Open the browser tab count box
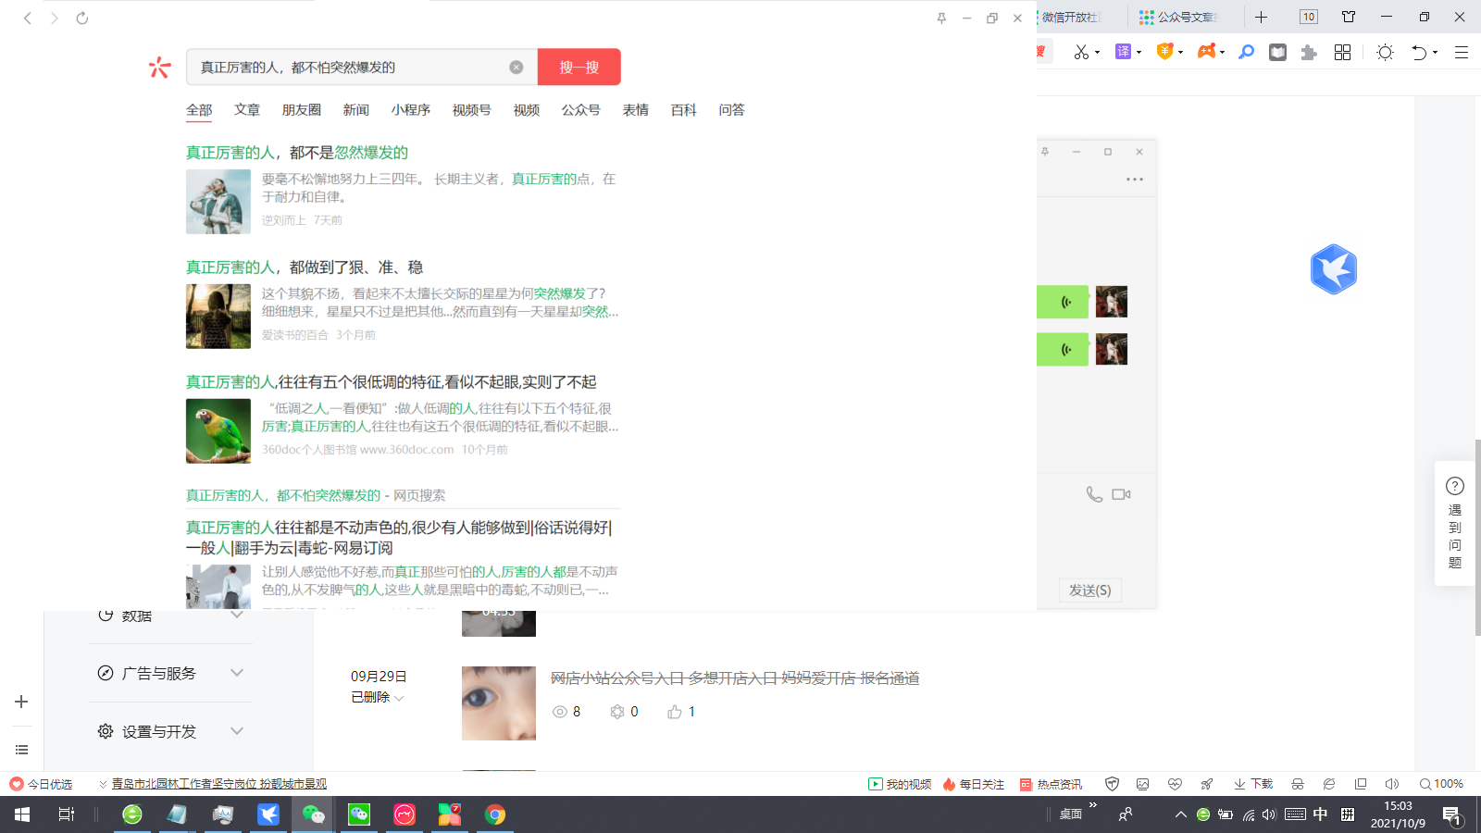 [x=1309, y=17]
